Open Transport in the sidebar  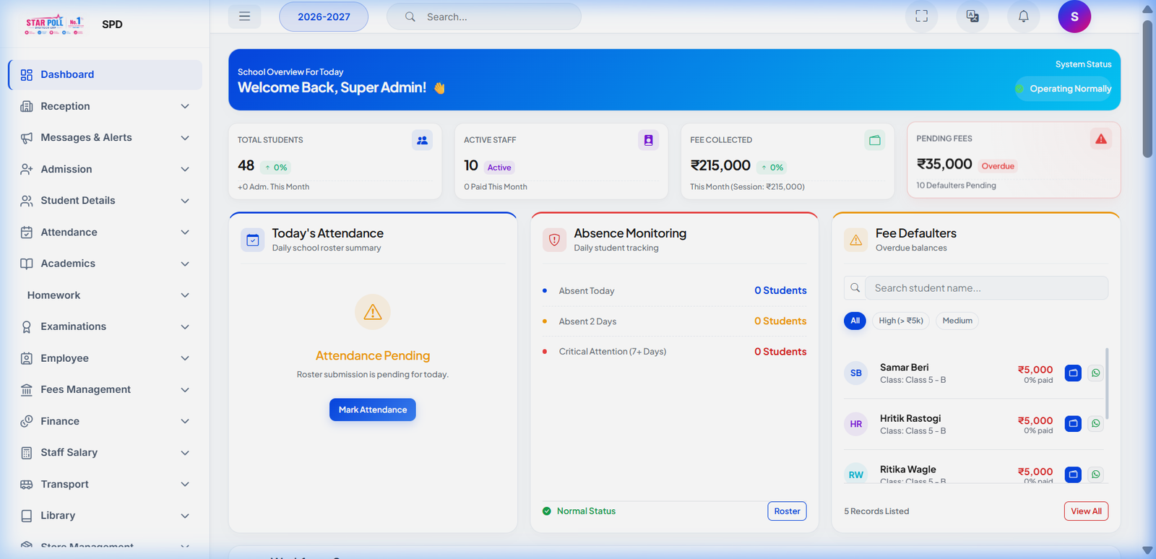(x=105, y=484)
